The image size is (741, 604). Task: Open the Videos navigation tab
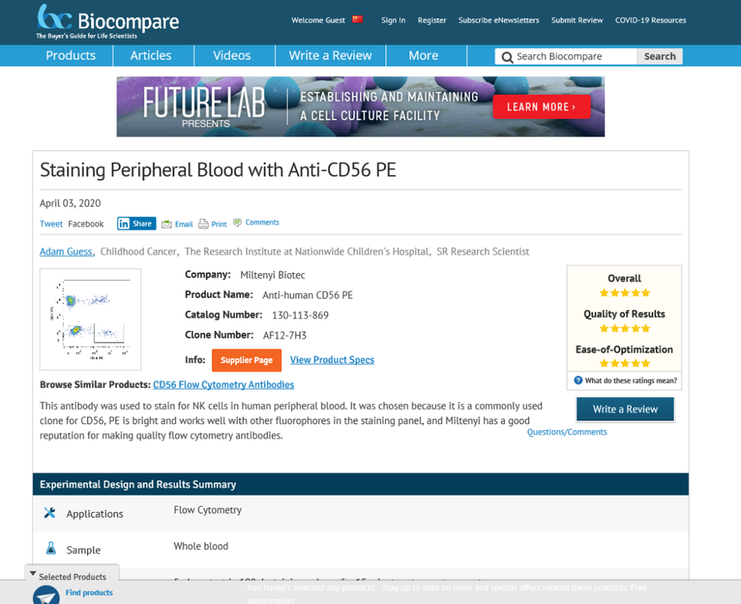click(232, 55)
